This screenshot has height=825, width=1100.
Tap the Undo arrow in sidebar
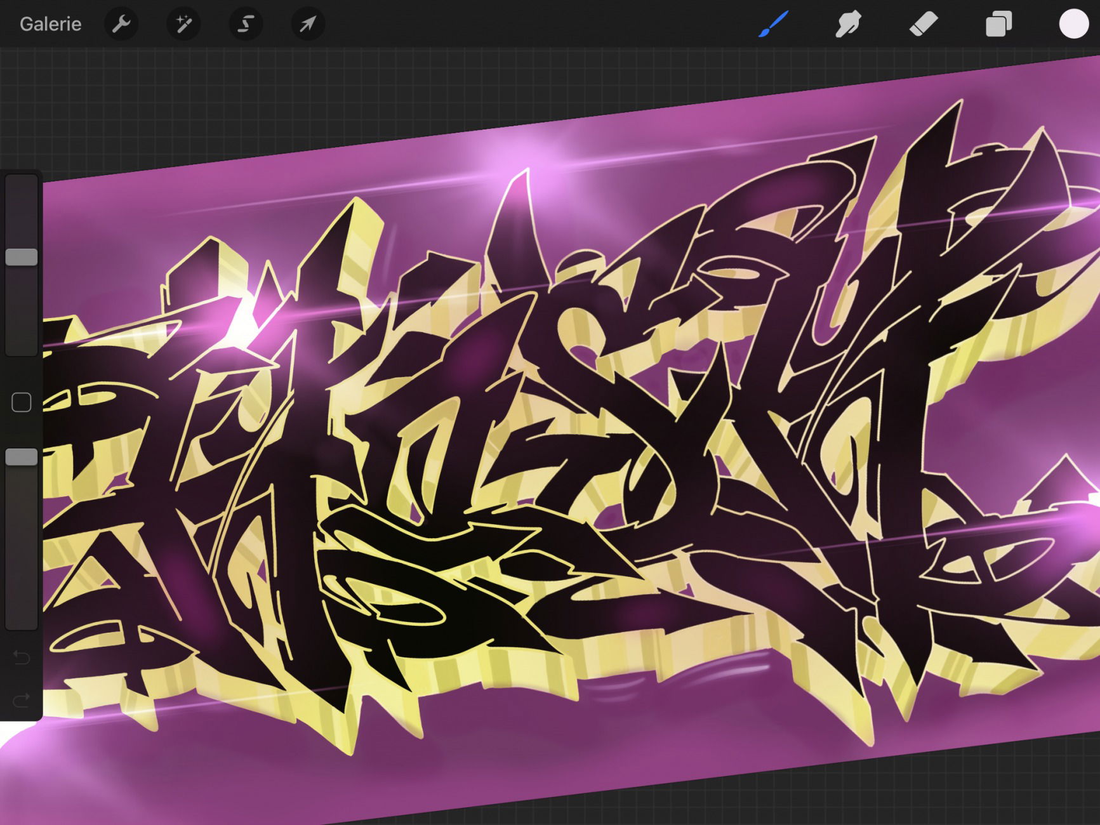click(22, 657)
